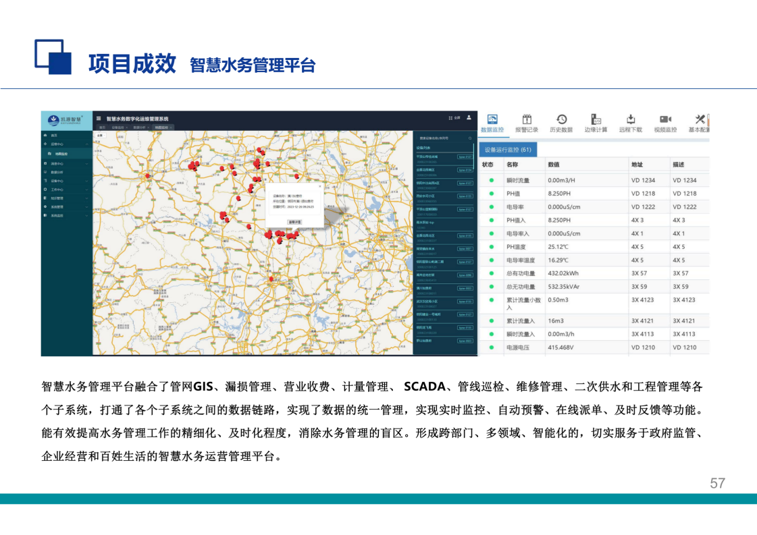Open the 全国 region dropdown on the map

click(x=100, y=135)
